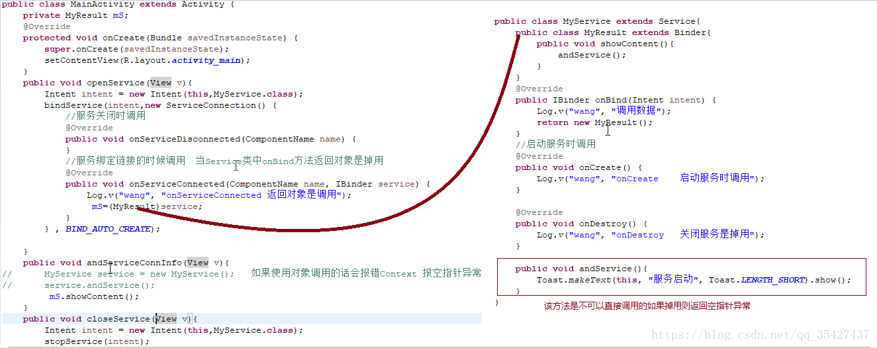Click the 'onServiceDisconnected(ComponentName name)' method line
This screenshot has width=877, height=348.
210,139
